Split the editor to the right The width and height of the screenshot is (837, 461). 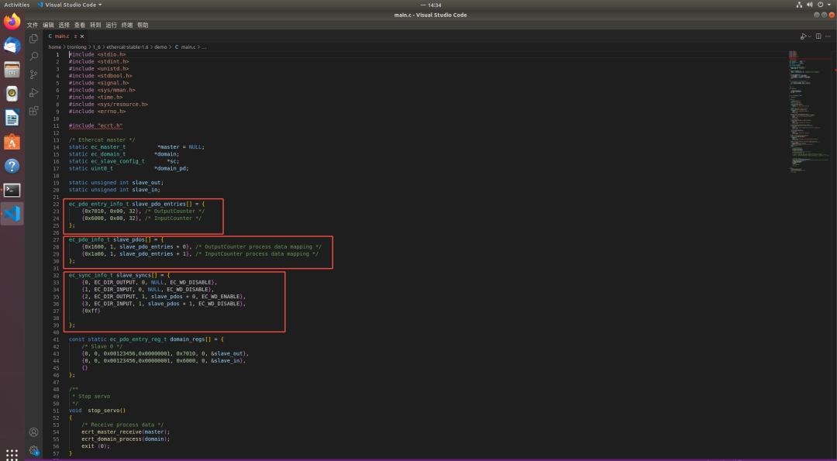click(x=818, y=36)
